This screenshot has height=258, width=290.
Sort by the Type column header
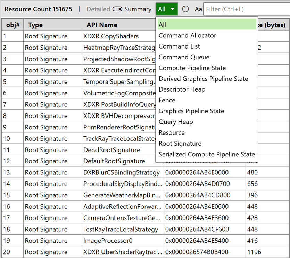click(x=53, y=25)
